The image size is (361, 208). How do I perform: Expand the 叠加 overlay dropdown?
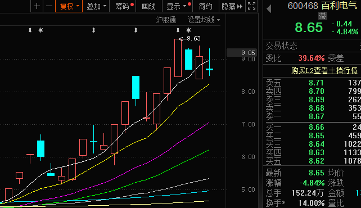pyautogui.click(x=96, y=6)
